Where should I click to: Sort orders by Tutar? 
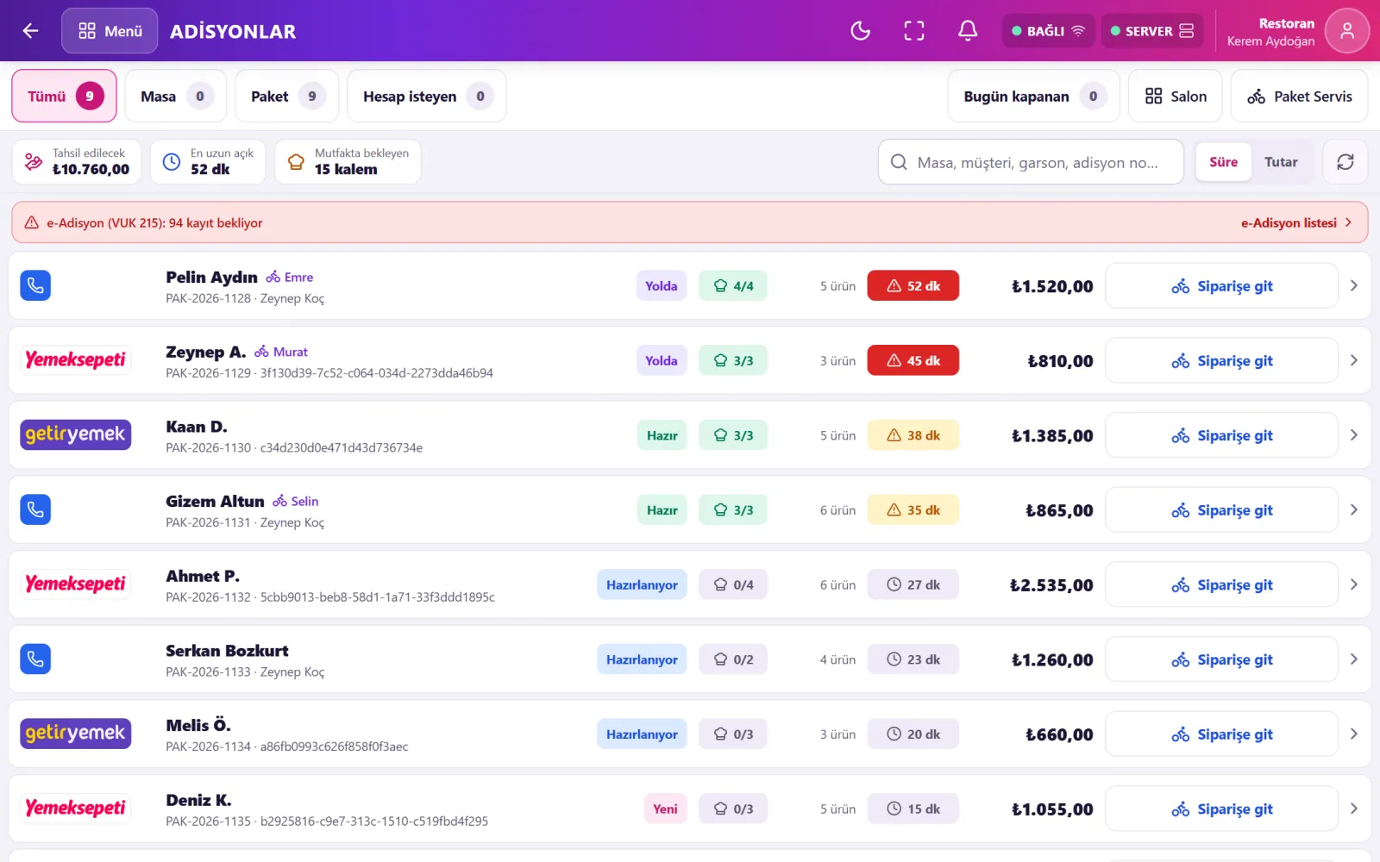(x=1281, y=162)
